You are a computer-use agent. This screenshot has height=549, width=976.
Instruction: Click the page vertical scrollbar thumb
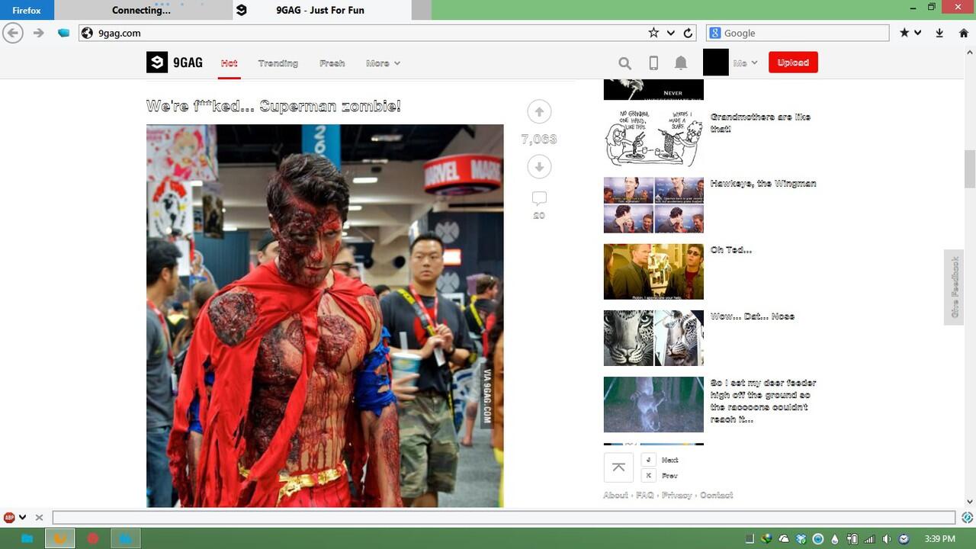click(x=970, y=169)
